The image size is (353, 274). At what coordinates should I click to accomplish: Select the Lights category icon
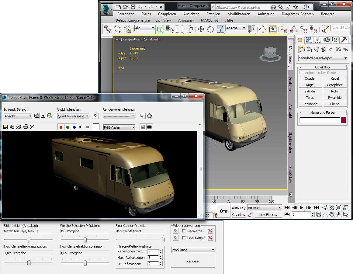(x=317, y=50)
